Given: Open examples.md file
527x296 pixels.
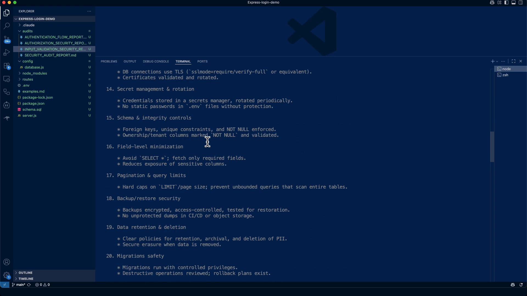Looking at the screenshot, I should [x=54, y=91].
